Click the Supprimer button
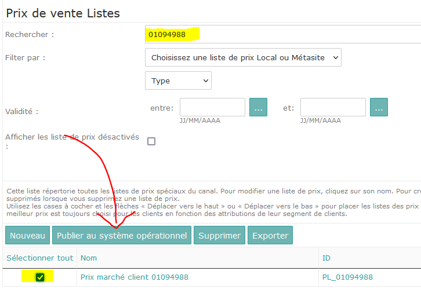This screenshot has width=421, height=293. pyautogui.click(x=219, y=235)
